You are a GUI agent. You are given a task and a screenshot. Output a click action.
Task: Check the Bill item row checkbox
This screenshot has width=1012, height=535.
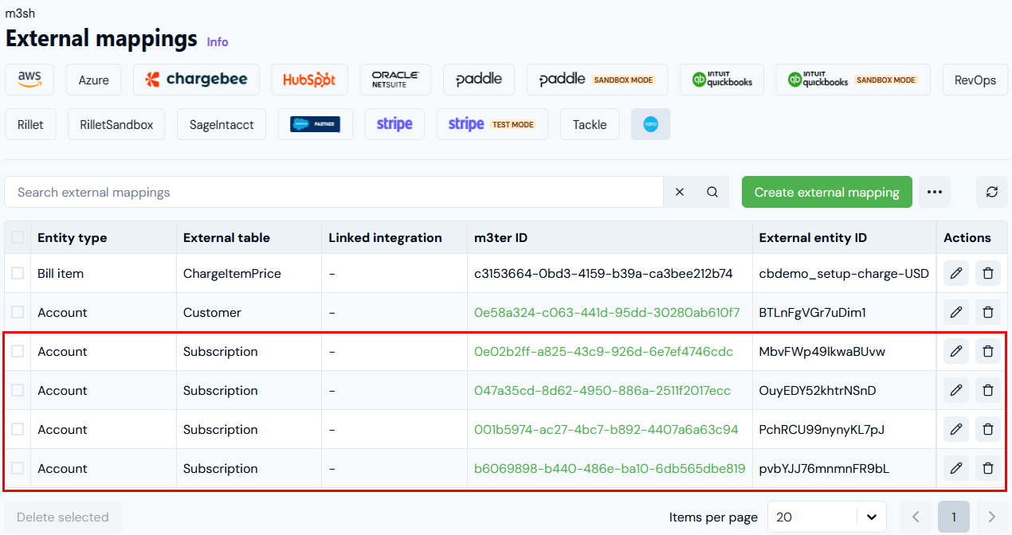click(x=18, y=273)
